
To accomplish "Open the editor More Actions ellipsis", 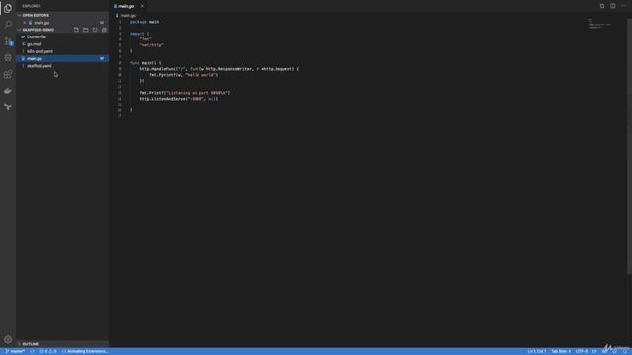I will [x=623, y=6].
